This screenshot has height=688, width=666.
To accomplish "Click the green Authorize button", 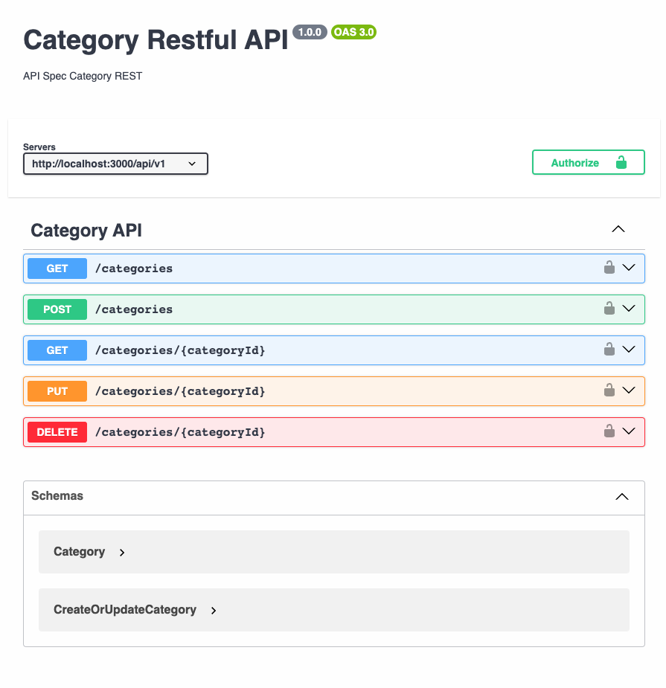I will click(589, 162).
